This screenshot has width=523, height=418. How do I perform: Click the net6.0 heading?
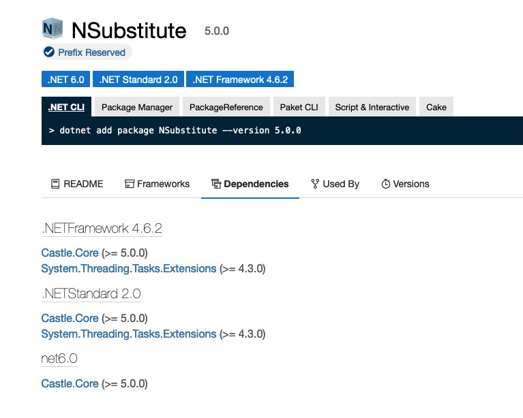(x=59, y=358)
